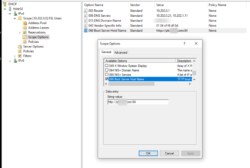Click the 006 DNS Servers option name
Screen dimensions: 250x168
[100, 16]
